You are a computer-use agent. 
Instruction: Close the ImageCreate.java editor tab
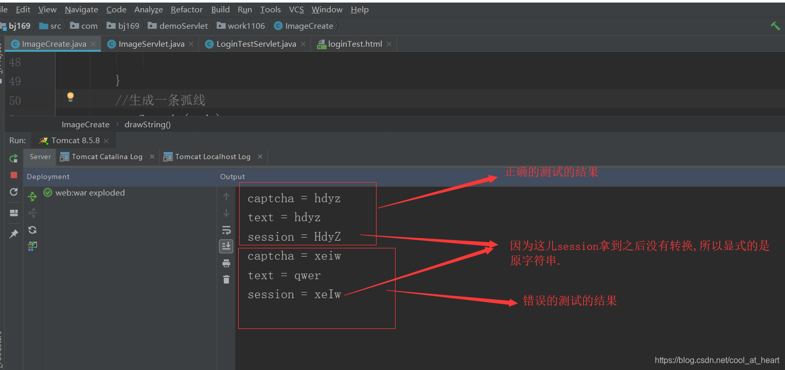click(x=94, y=44)
